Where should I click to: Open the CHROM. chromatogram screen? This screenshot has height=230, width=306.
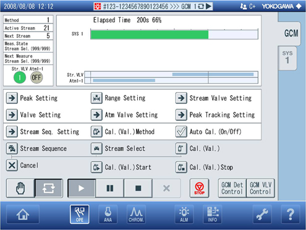(x=136, y=215)
